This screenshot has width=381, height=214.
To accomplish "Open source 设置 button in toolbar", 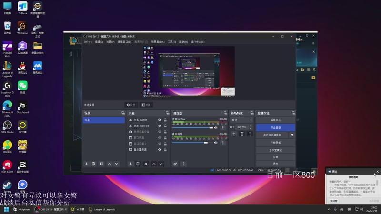I will [x=130, y=105].
